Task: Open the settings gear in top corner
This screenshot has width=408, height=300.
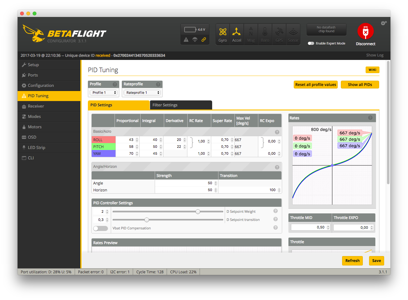Action: coord(384,23)
